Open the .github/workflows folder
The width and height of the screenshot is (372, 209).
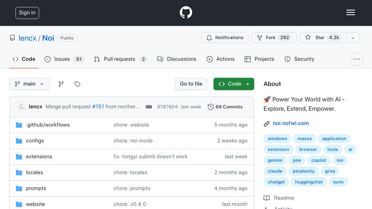[48, 125]
